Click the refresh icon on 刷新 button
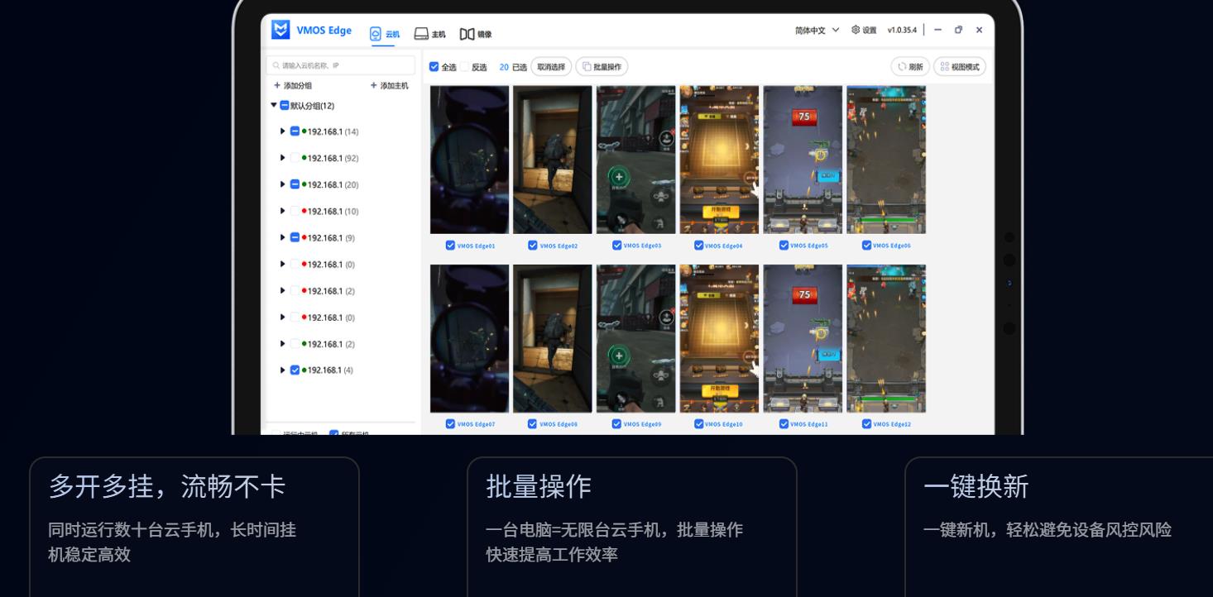Screen dimensions: 1213x597 pos(902,67)
